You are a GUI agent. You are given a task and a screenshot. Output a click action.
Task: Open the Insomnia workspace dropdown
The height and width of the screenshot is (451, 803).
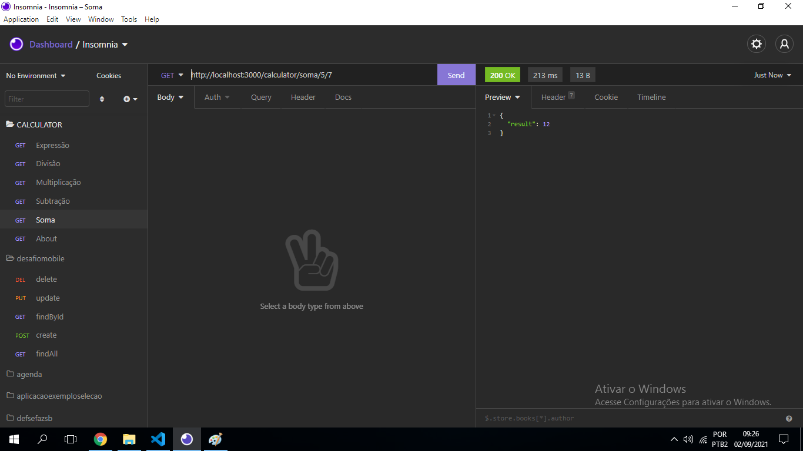[x=105, y=45]
